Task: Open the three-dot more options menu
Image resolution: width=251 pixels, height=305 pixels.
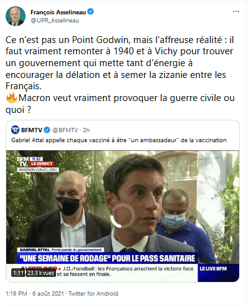Action: tap(236, 11)
